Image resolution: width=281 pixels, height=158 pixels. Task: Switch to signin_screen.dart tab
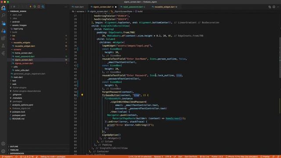(x=103, y=7)
